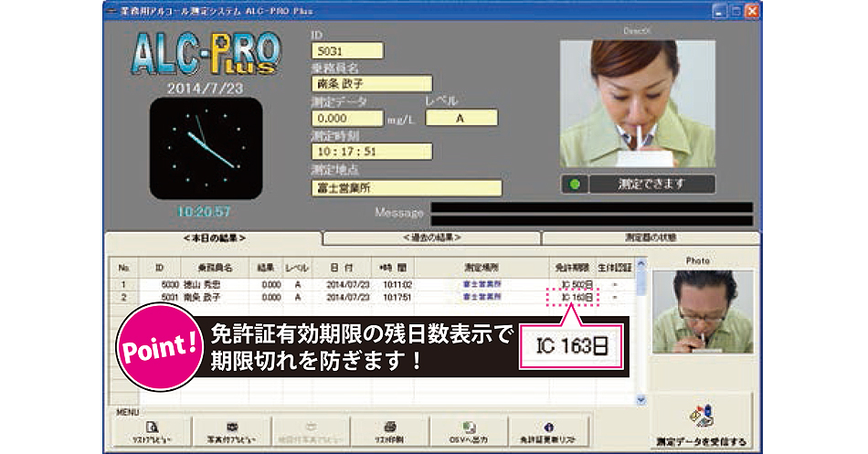Click the IC 163日 license expiry cell
The width and height of the screenshot is (868, 454).
coord(577,297)
